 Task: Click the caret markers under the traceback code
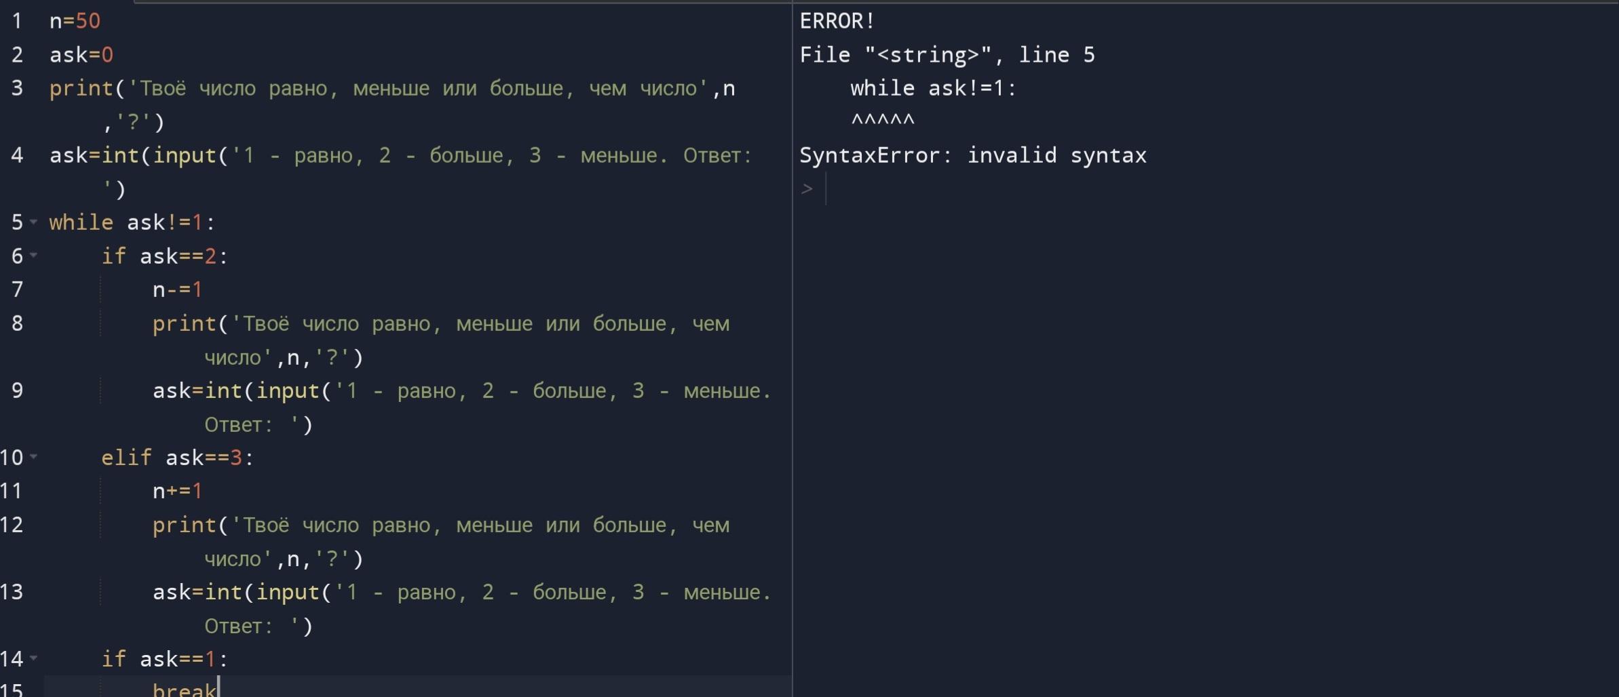tap(882, 121)
